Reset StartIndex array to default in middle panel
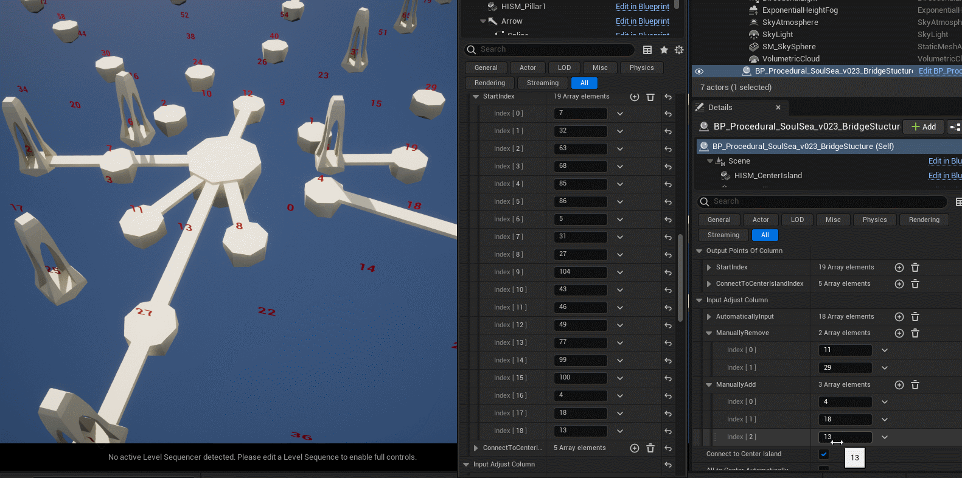This screenshot has height=478, width=962. coord(668,97)
